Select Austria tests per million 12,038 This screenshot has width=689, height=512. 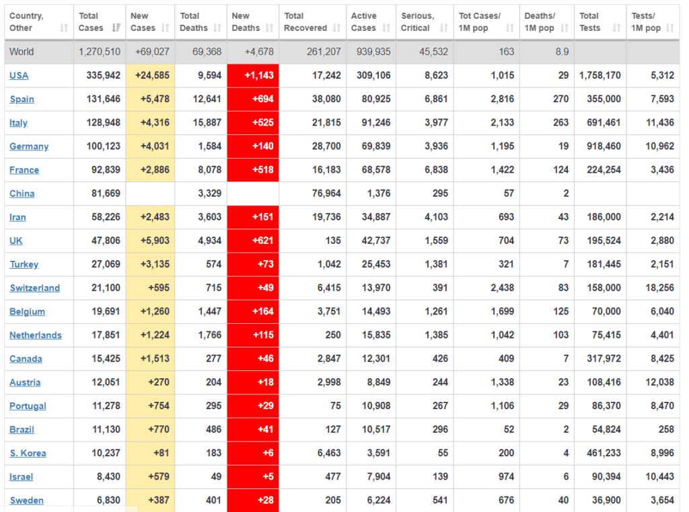point(659,382)
